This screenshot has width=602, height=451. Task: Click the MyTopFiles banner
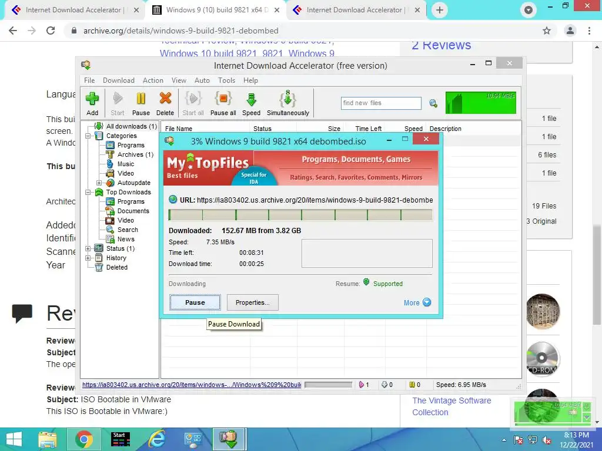(300, 168)
